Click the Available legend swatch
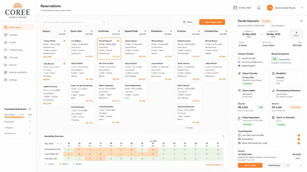 [46, 164]
